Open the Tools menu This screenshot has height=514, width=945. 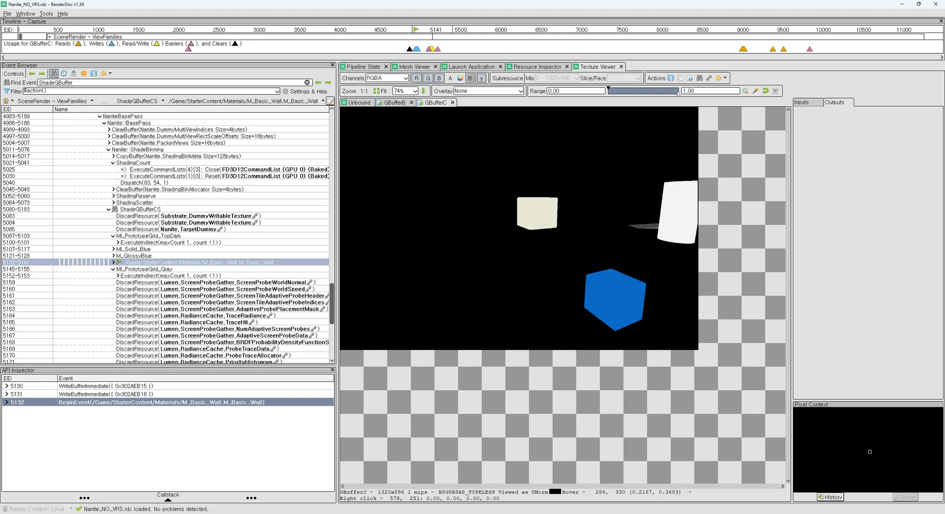tap(46, 13)
